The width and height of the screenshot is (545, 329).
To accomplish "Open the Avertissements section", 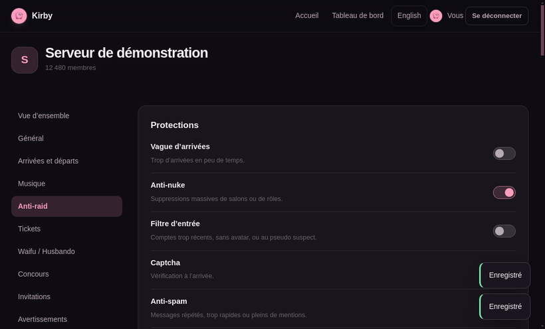I will click(x=66, y=319).
